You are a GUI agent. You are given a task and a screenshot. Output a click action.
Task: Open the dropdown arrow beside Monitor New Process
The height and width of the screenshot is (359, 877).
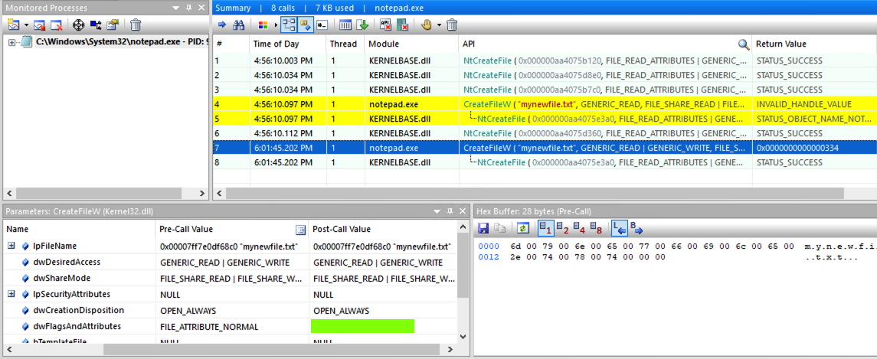coord(26,25)
